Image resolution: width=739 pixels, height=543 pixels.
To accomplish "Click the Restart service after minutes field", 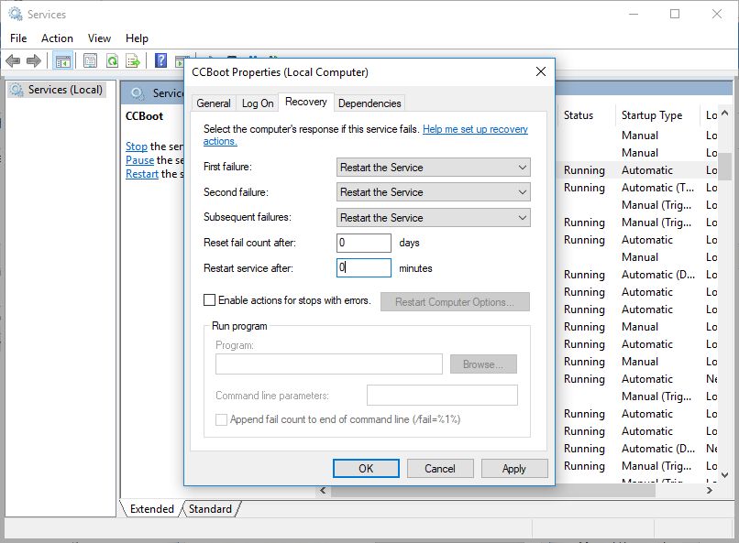I will (x=363, y=267).
